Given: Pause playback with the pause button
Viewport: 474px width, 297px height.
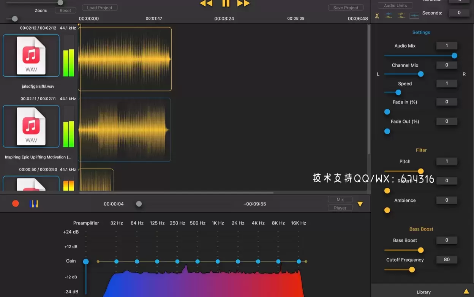Looking at the screenshot, I should click(225, 3).
